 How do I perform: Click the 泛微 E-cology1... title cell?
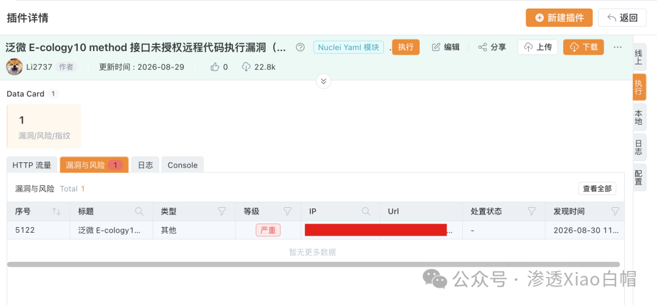click(111, 230)
